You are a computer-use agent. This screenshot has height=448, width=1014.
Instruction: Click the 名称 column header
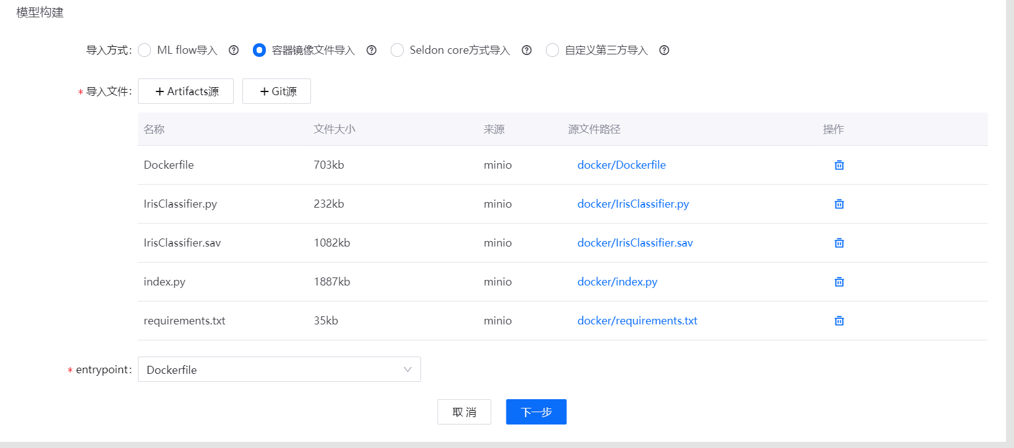coord(154,129)
